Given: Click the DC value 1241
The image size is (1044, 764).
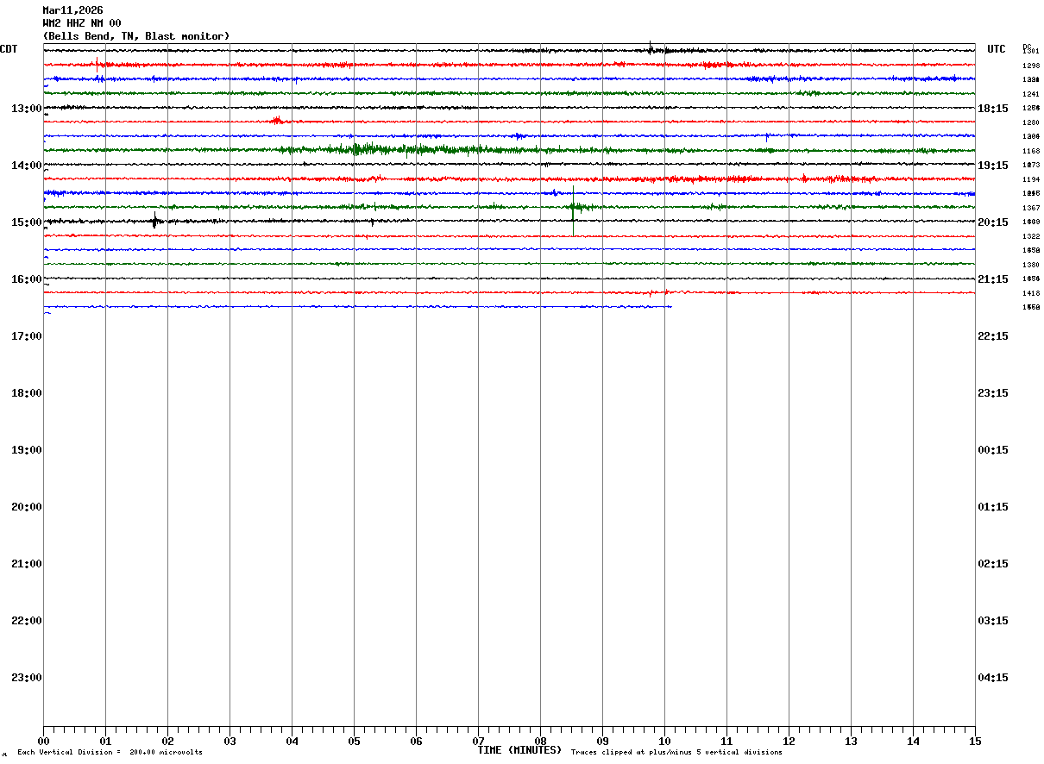Looking at the screenshot, I should [x=1031, y=94].
